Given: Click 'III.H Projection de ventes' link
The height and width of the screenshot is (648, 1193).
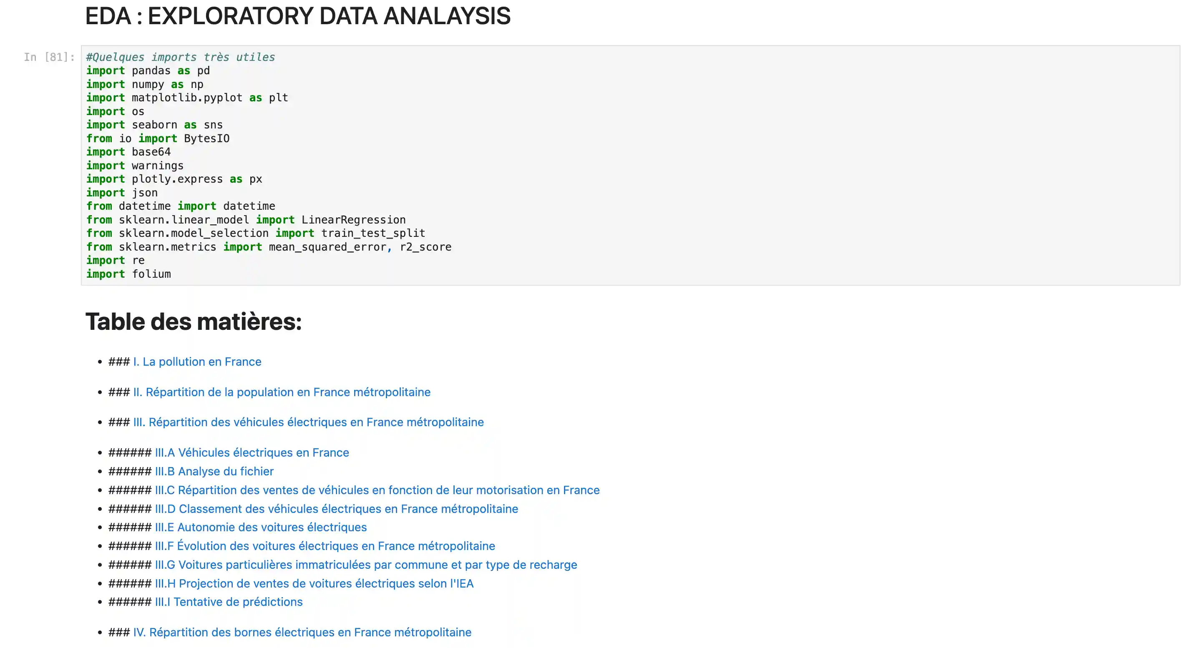Looking at the screenshot, I should coord(314,584).
